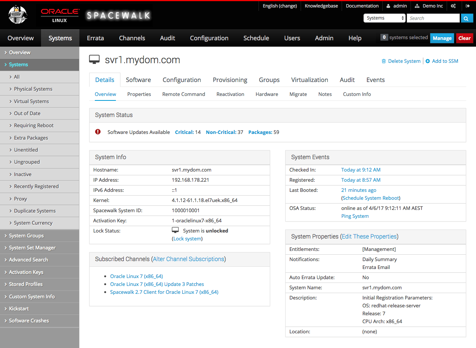Click Edit These Properties link
This screenshot has width=476, height=348.
pyautogui.click(x=369, y=236)
